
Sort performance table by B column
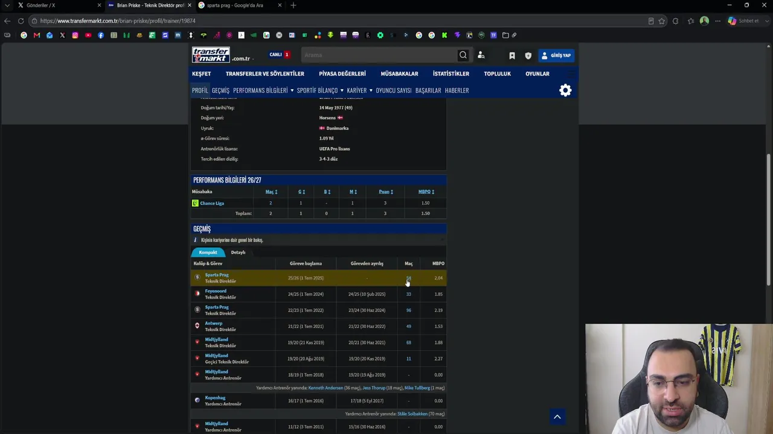point(327,192)
